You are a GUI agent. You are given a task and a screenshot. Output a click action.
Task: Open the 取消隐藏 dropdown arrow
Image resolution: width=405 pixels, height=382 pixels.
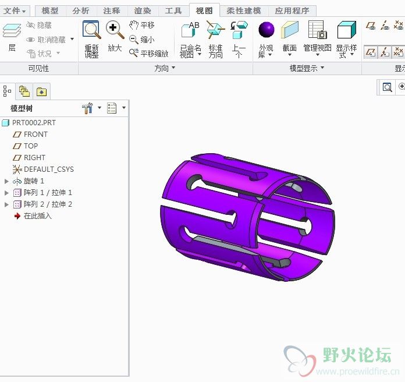72,39
